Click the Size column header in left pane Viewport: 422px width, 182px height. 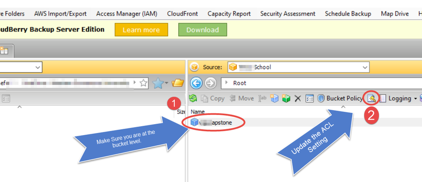point(181,112)
